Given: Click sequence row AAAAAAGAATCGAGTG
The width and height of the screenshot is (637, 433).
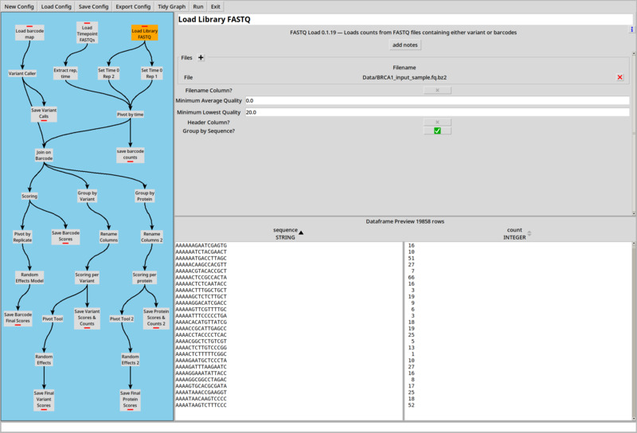Looking at the screenshot, I should [x=201, y=245].
